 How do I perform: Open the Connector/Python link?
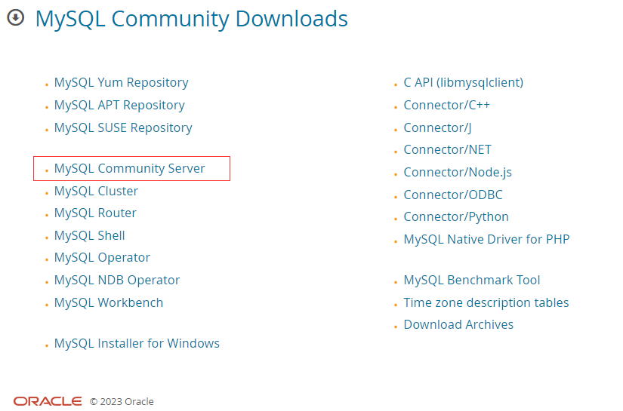(x=456, y=217)
